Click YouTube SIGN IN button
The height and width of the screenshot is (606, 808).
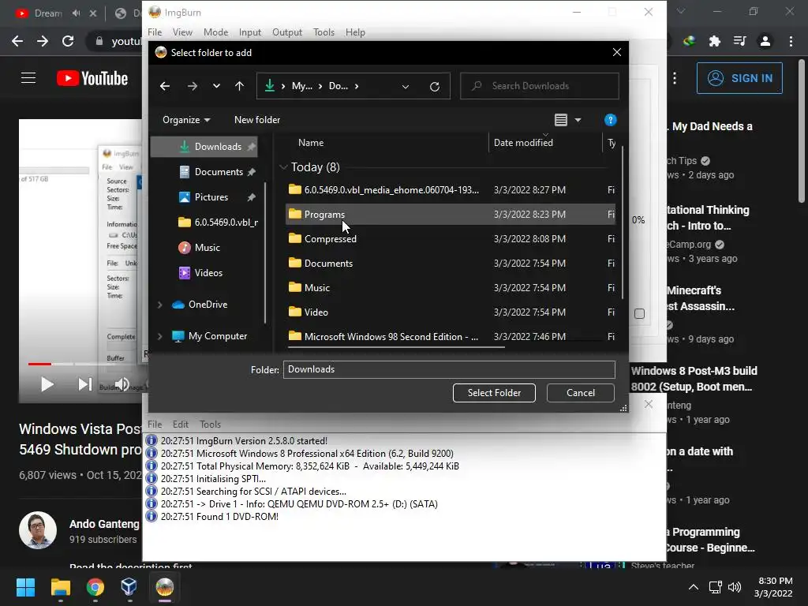tap(739, 78)
